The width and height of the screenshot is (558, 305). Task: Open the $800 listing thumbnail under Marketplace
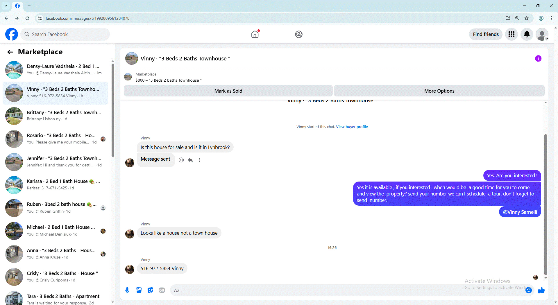128,77
